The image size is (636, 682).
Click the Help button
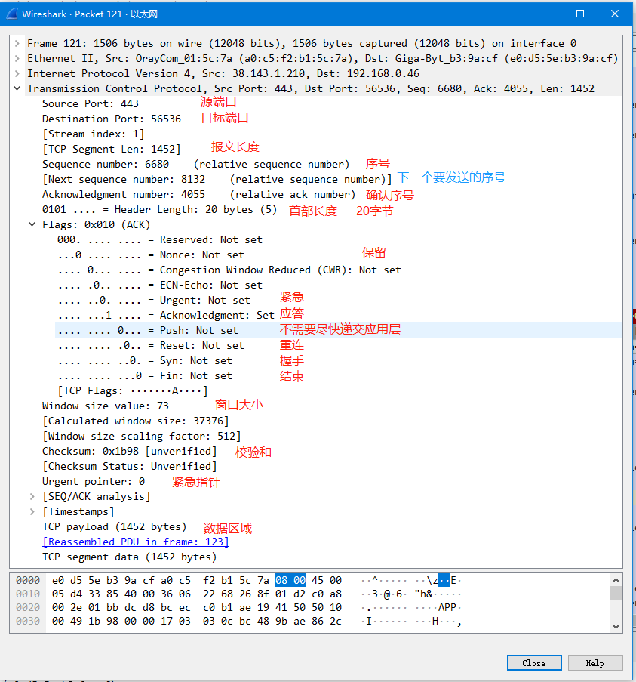[595, 662]
